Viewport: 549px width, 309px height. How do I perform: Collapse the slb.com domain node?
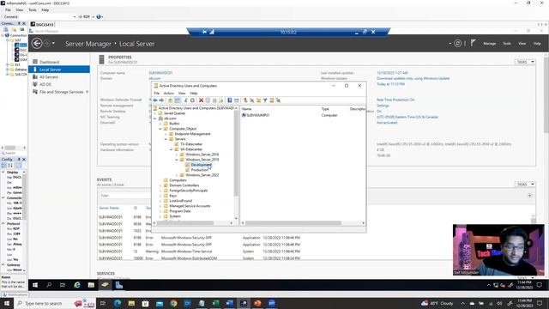coord(155,118)
